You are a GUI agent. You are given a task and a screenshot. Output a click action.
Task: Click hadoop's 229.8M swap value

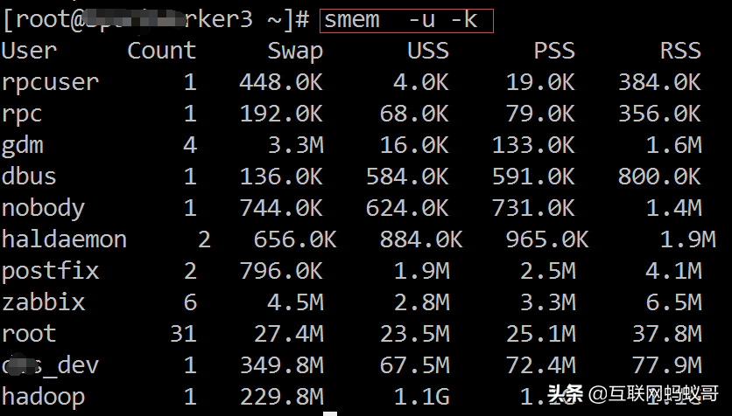click(281, 397)
